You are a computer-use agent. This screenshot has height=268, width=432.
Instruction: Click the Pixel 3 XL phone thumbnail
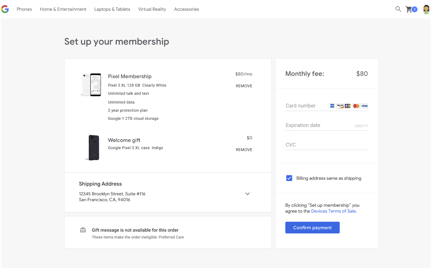click(x=91, y=85)
